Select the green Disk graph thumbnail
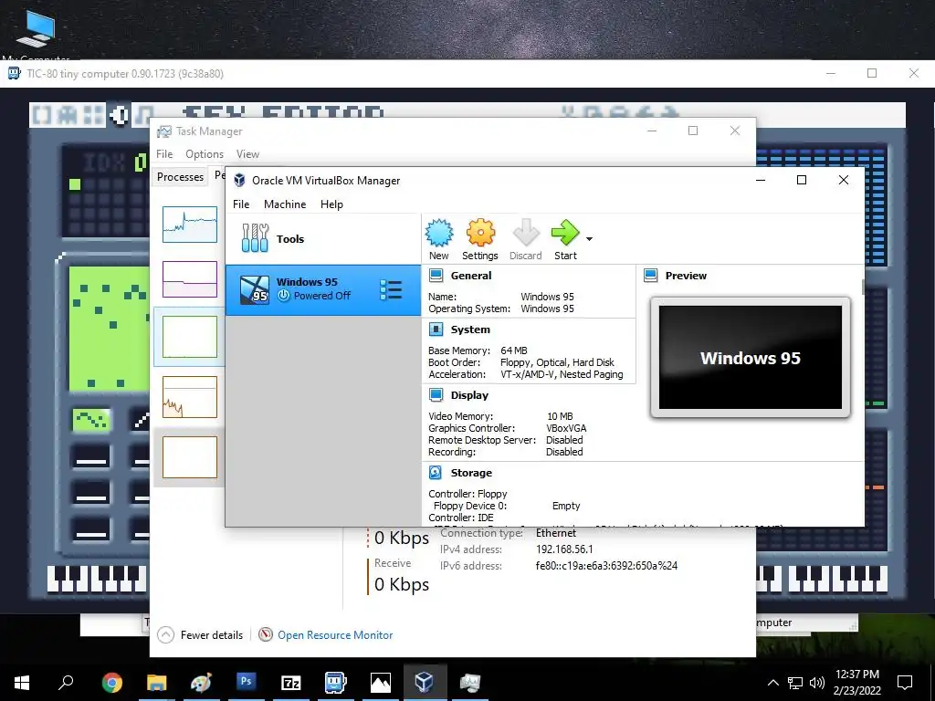The image size is (935, 701). [x=190, y=337]
